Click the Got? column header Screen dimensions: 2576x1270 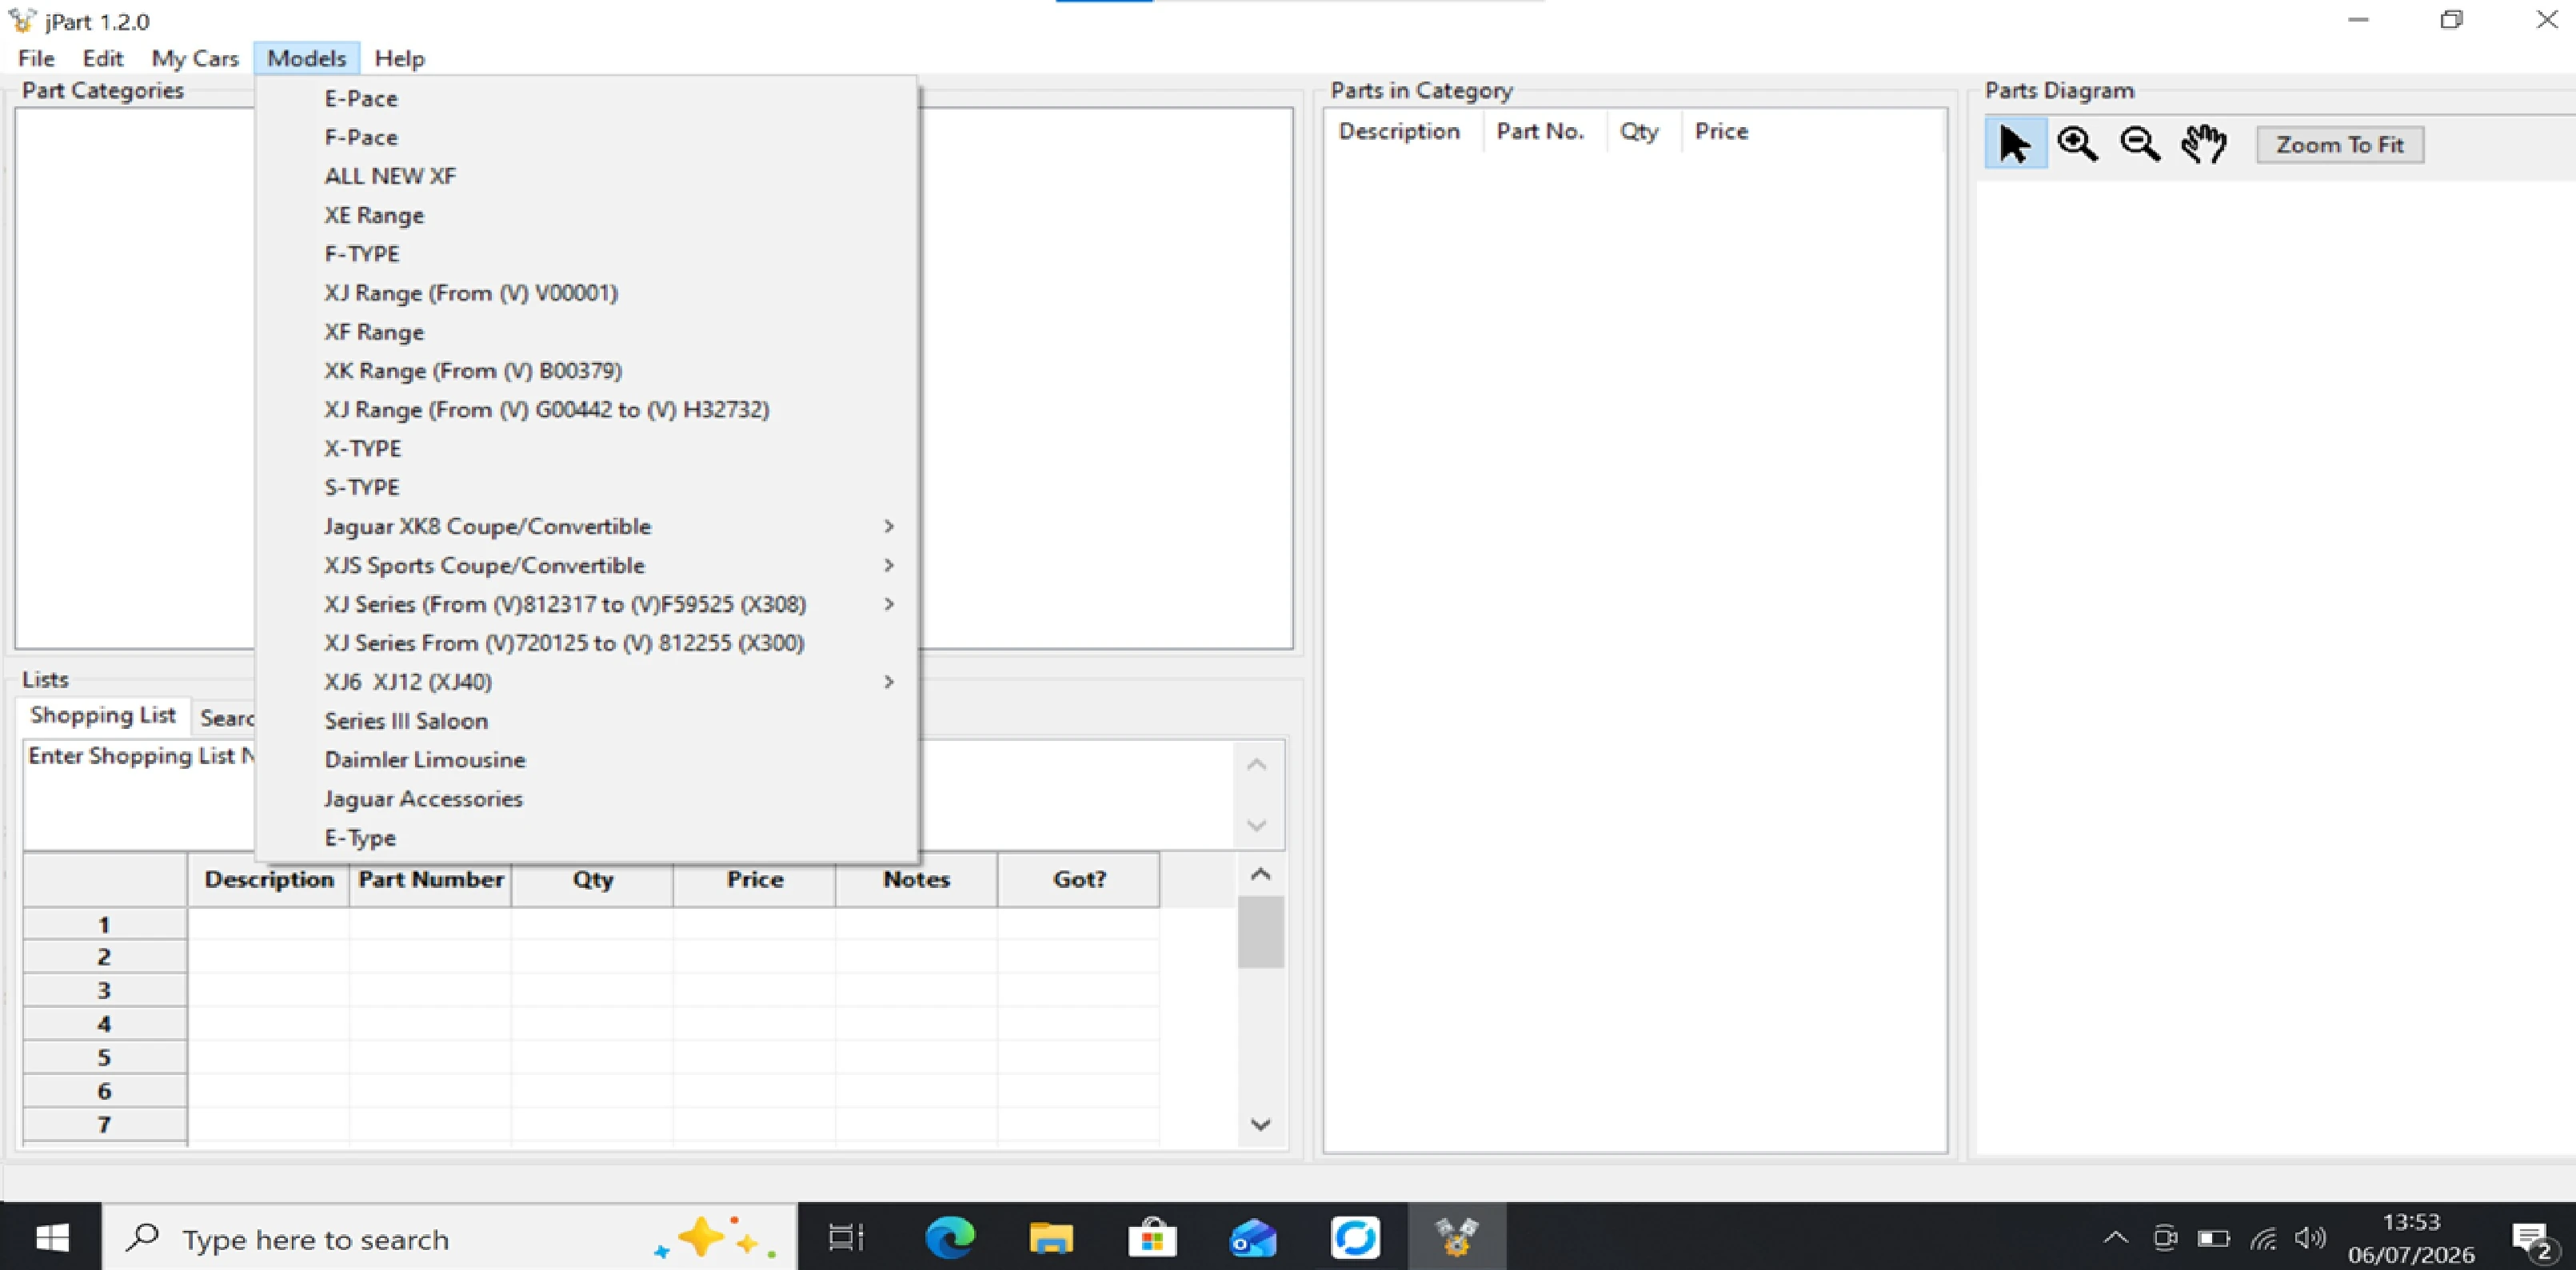(x=1079, y=879)
